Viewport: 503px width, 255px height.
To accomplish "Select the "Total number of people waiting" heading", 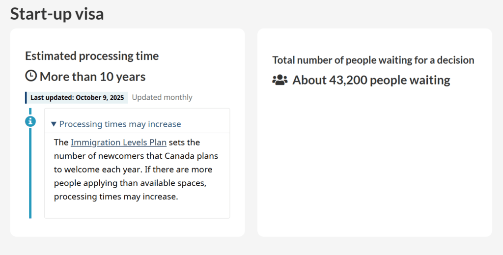I will click(x=373, y=60).
